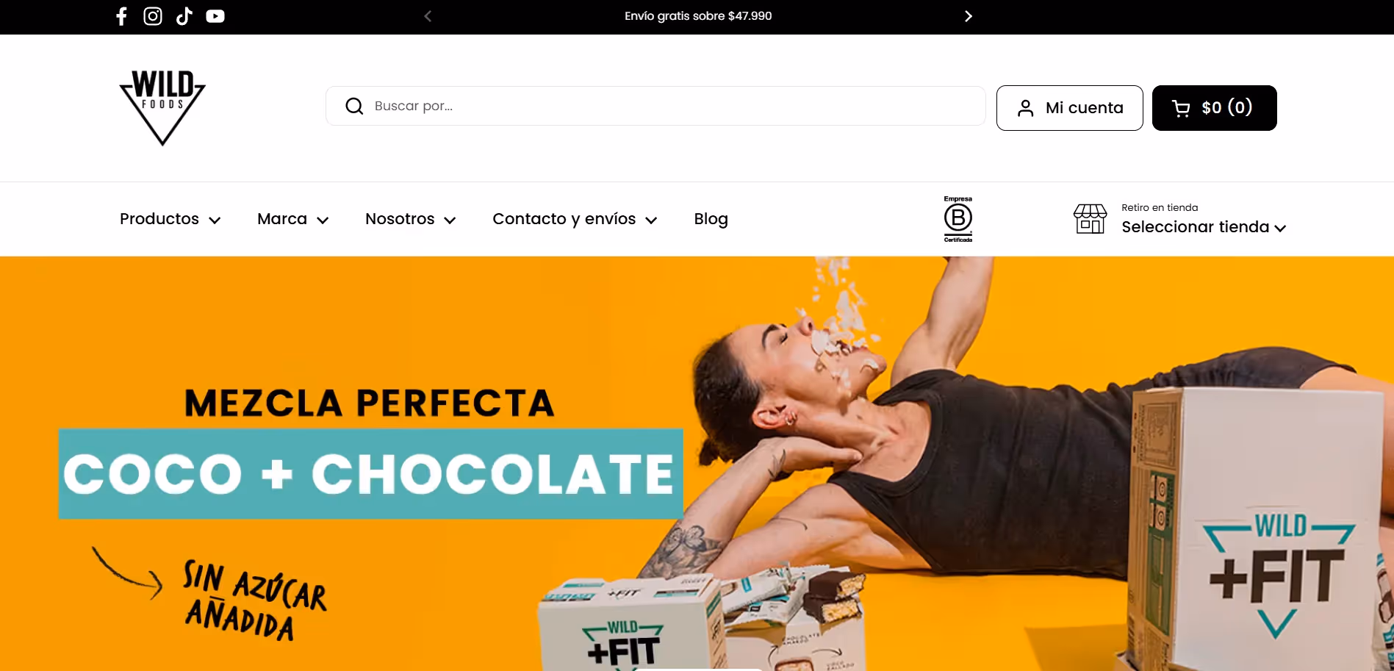Open the Instagram profile icon
Viewport: 1394px width, 671px height.
click(x=153, y=16)
